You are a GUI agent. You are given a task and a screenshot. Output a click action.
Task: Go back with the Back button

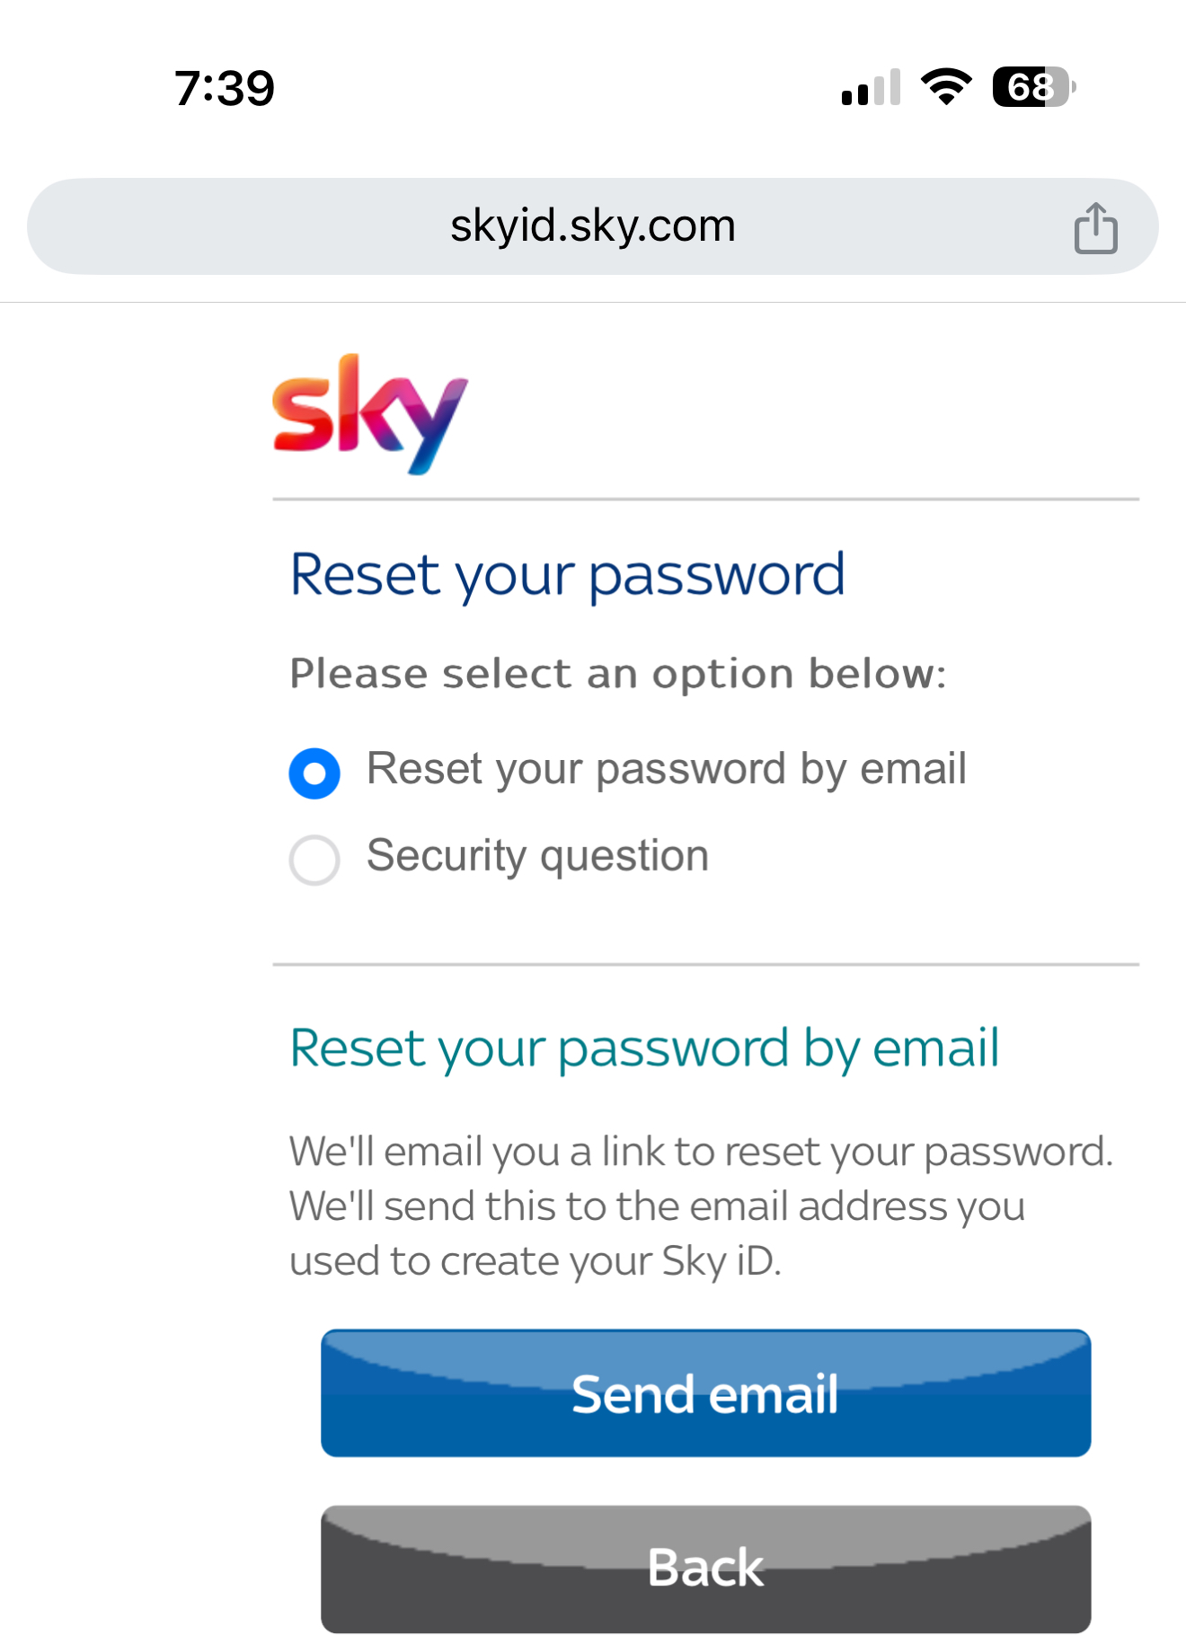point(705,1568)
